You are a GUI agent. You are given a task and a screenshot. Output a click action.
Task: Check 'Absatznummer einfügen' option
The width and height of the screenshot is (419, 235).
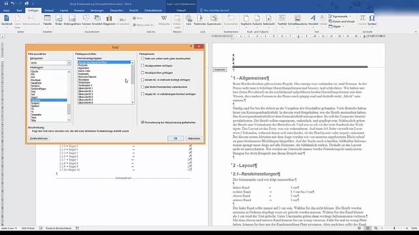point(143,65)
